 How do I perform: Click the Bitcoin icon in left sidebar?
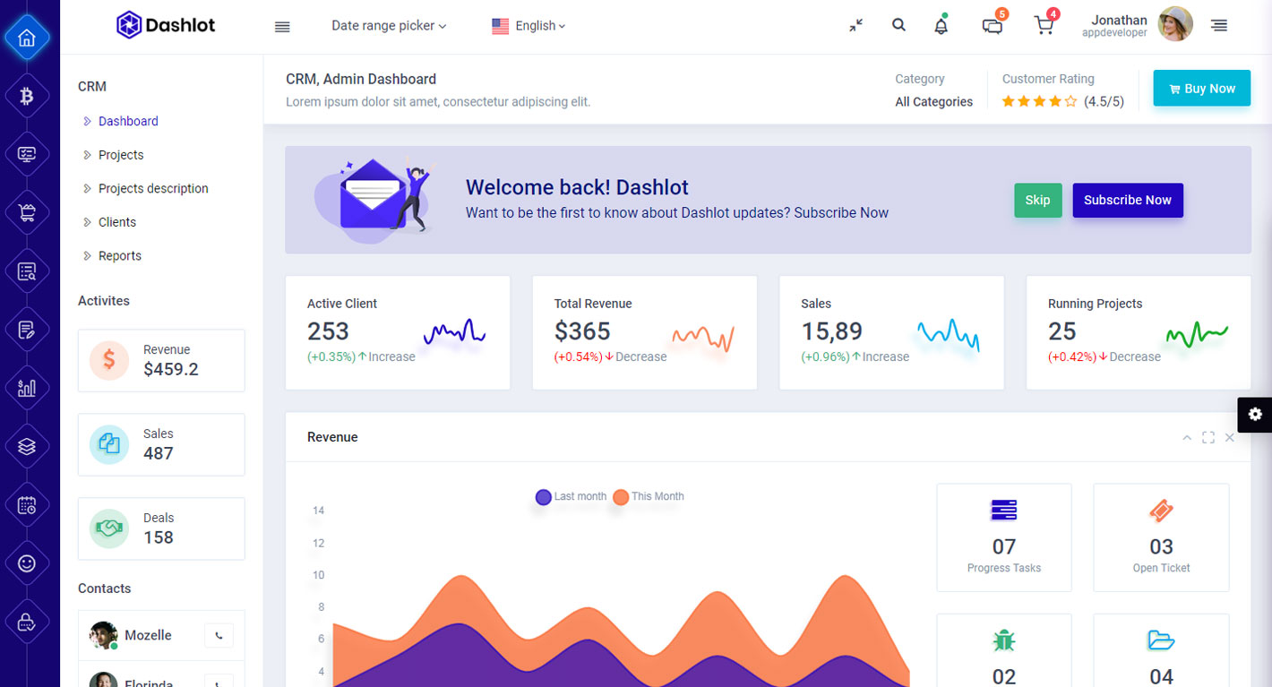[x=27, y=96]
